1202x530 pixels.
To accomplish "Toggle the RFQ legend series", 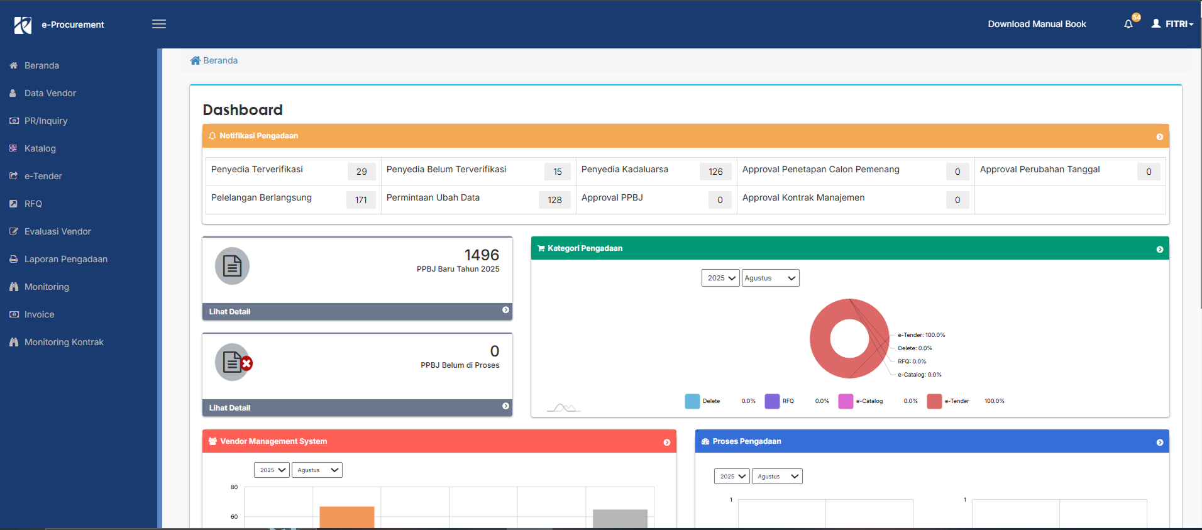I will point(772,401).
